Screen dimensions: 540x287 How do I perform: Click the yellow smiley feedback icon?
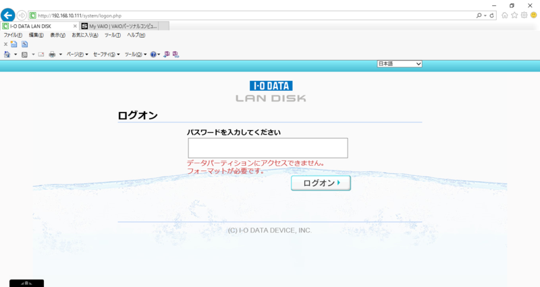pos(533,15)
